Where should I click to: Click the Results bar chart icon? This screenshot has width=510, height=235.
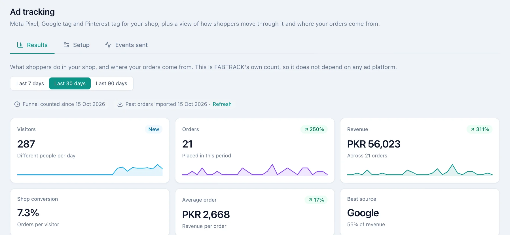pyautogui.click(x=20, y=45)
